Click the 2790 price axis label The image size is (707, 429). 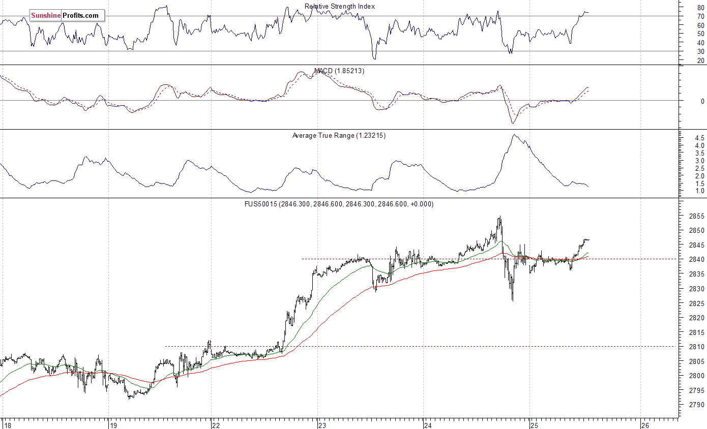tap(696, 405)
